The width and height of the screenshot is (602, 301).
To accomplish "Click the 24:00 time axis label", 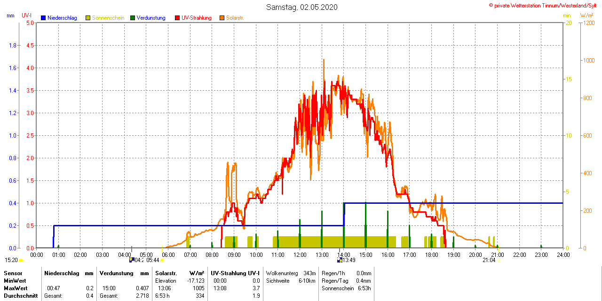I will pos(563,255).
